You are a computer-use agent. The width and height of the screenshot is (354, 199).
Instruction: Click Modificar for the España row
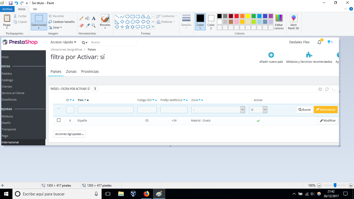(x=328, y=120)
